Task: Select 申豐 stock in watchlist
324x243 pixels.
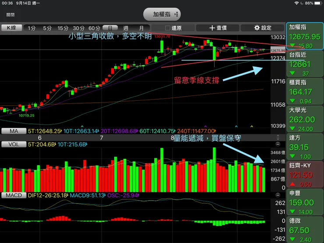Action: click(x=305, y=202)
